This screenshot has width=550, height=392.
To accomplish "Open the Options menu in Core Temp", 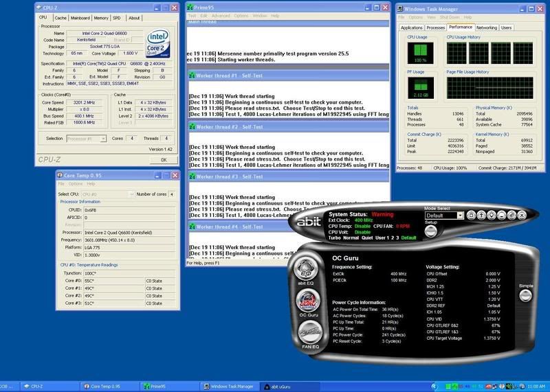I will (x=76, y=184).
